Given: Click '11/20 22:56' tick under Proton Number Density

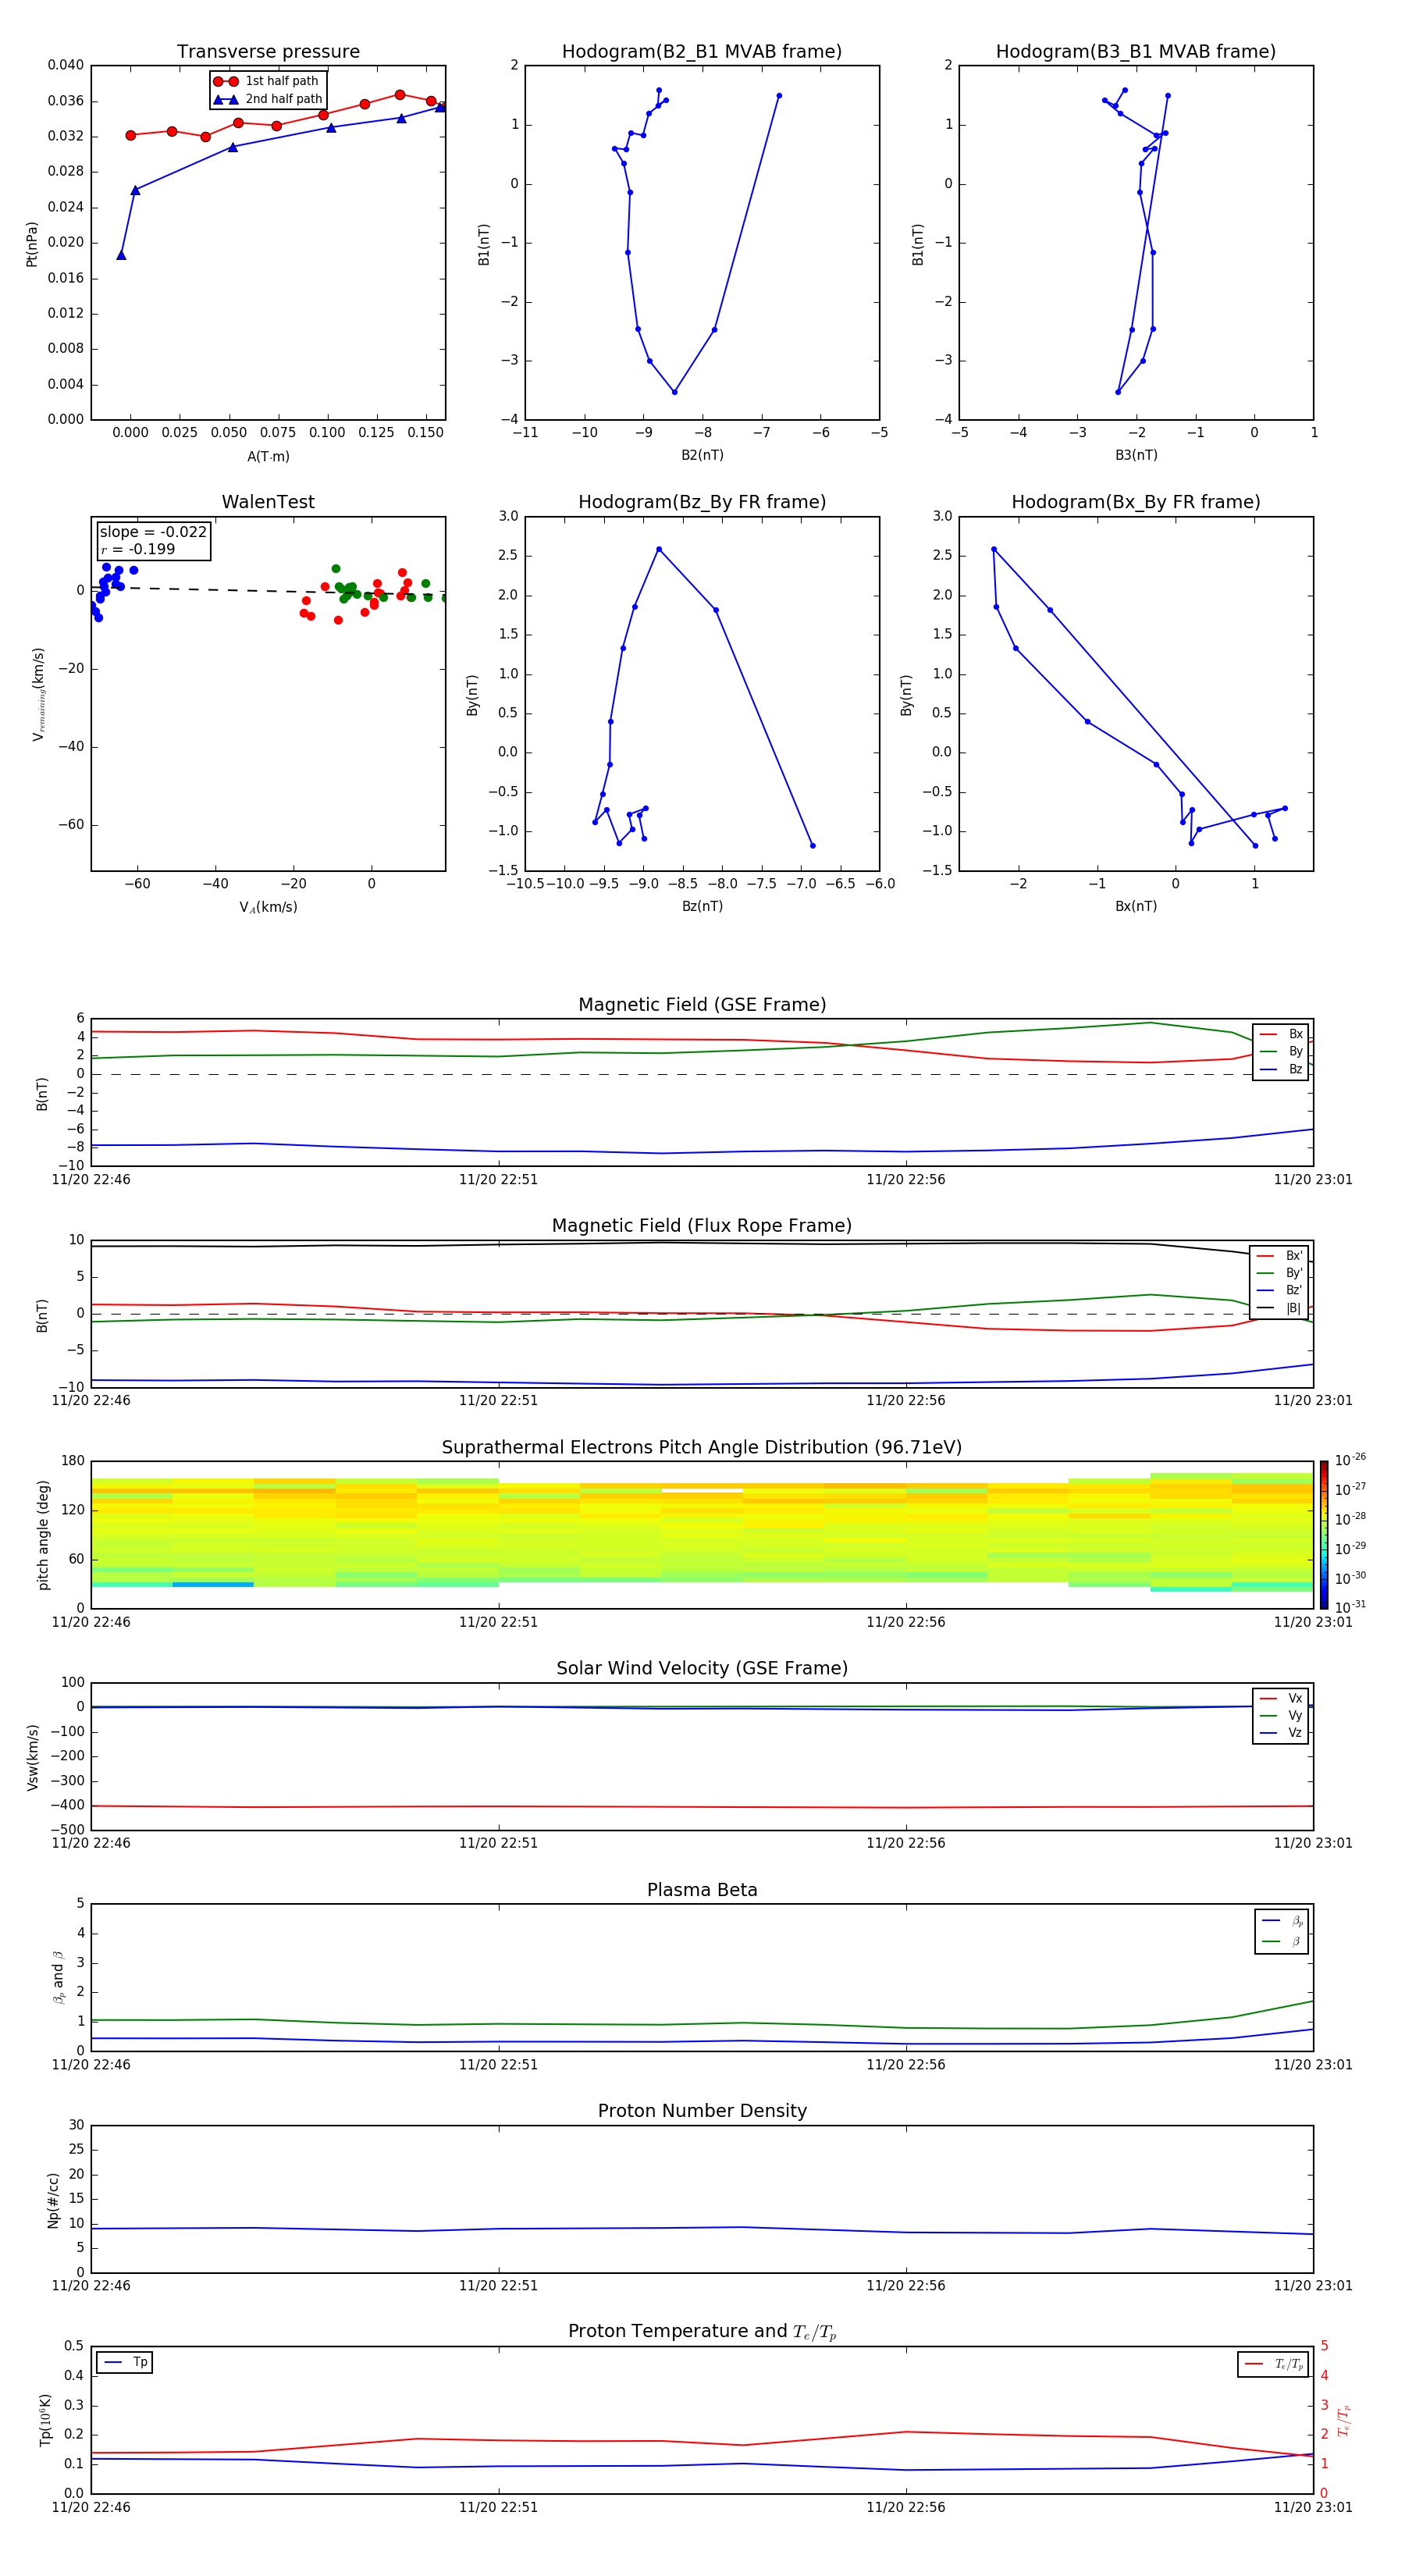Looking at the screenshot, I should pos(906,2285).
